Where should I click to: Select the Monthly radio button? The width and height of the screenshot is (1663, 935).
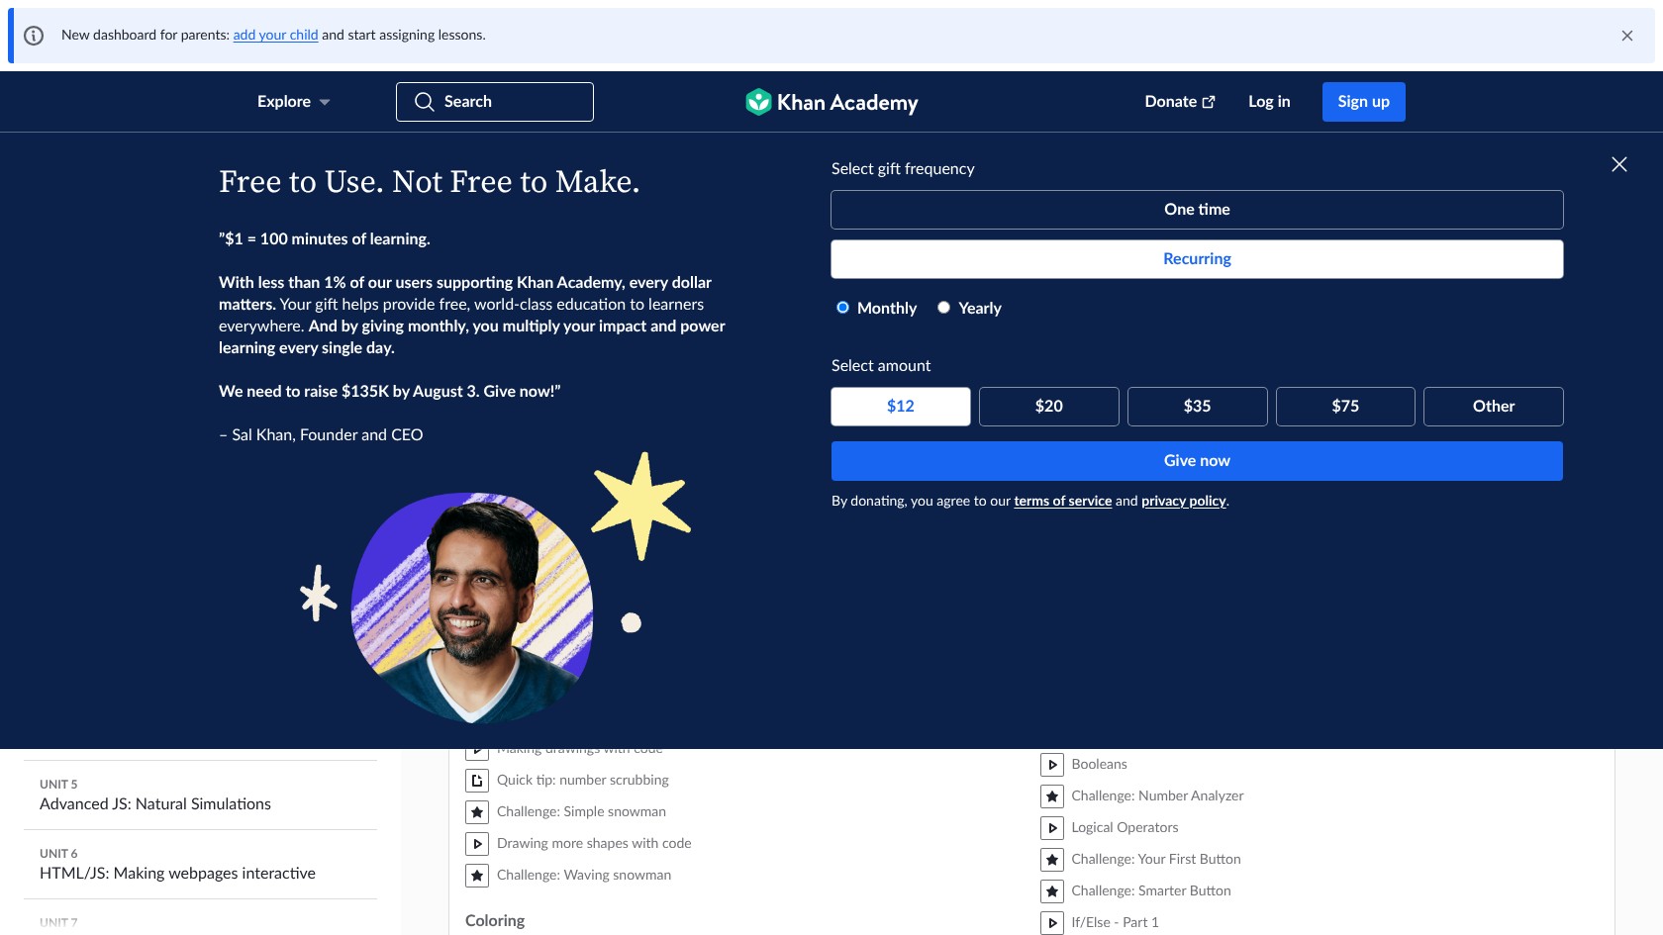coord(842,308)
